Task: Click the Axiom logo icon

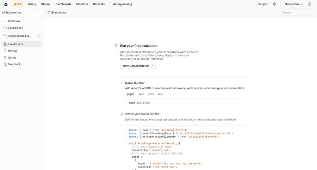Action: [6, 4]
